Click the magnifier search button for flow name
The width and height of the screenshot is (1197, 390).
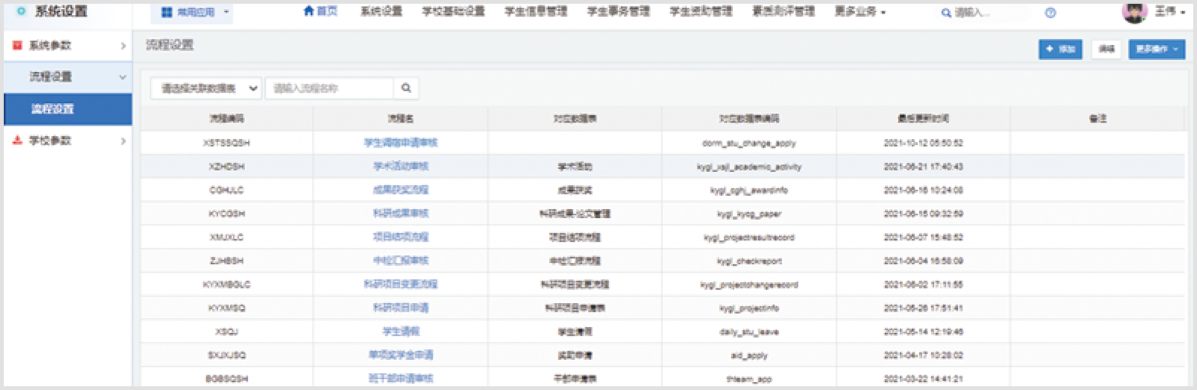tap(406, 88)
